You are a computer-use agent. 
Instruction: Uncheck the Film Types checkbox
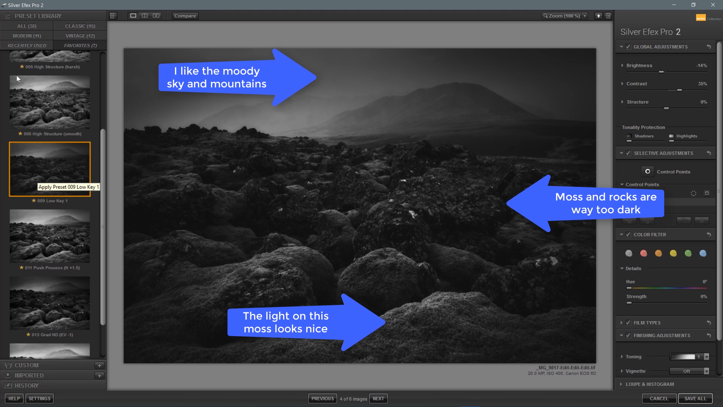628,323
